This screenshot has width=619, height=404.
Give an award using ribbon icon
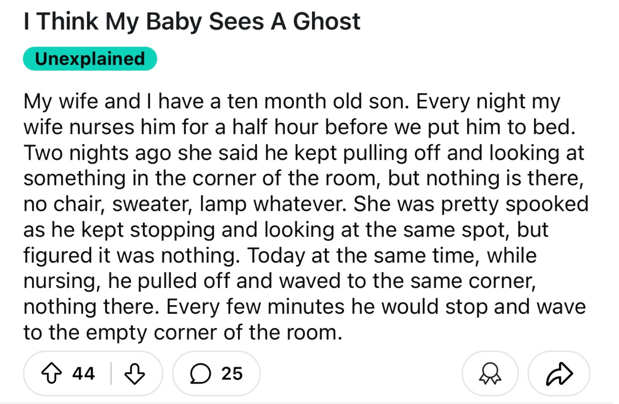pyautogui.click(x=490, y=374)
